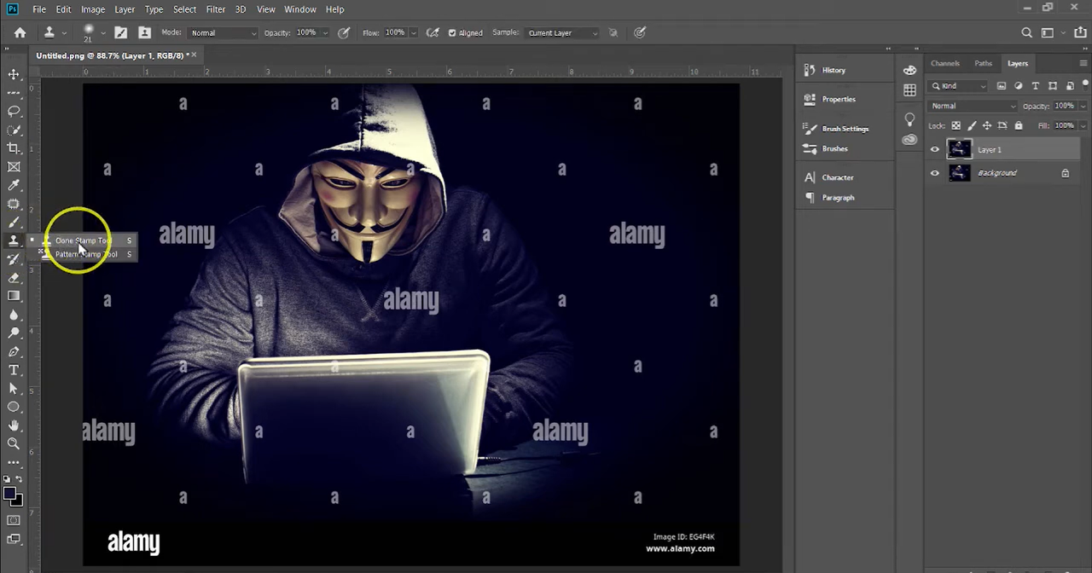The height and width of the screenshot is (573, 1092).
Task: Open the File menu
Action: click(x=39, y=9)
